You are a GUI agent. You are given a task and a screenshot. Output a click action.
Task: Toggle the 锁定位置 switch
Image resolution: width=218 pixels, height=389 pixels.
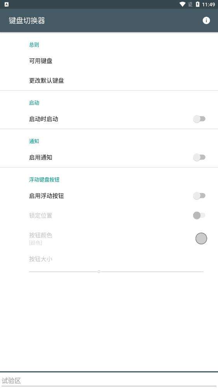pyautogui.click(x=199, y=215)
